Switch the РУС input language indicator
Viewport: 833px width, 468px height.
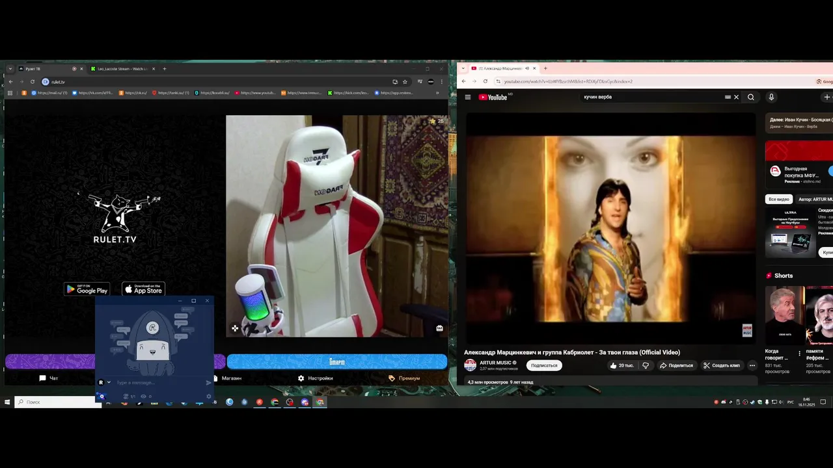coord(791,402)
